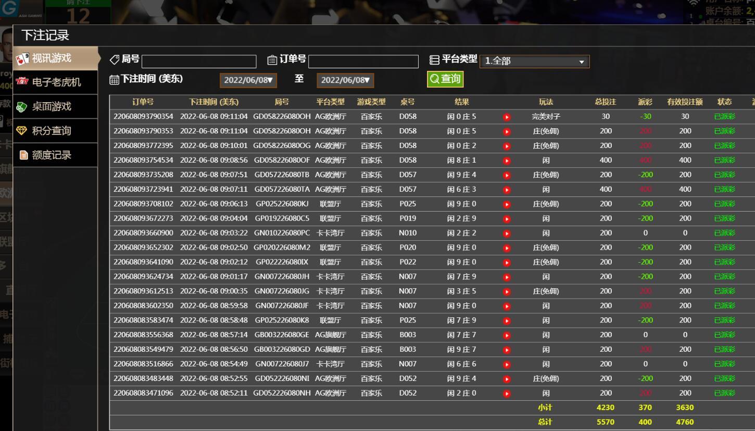Click the 玩法 column header
This screenshot has width=755, height=431.
pos(546,102)
